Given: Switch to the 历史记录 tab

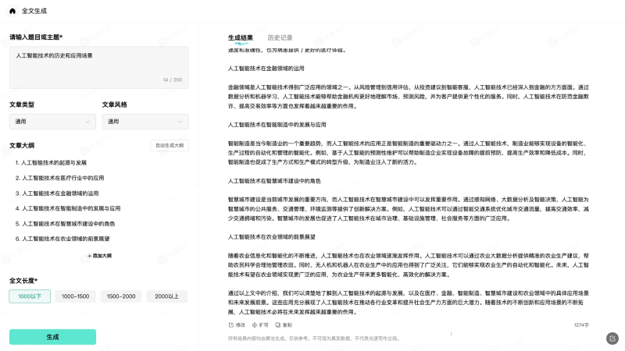Looking at the screenshot, I should 280,37.
